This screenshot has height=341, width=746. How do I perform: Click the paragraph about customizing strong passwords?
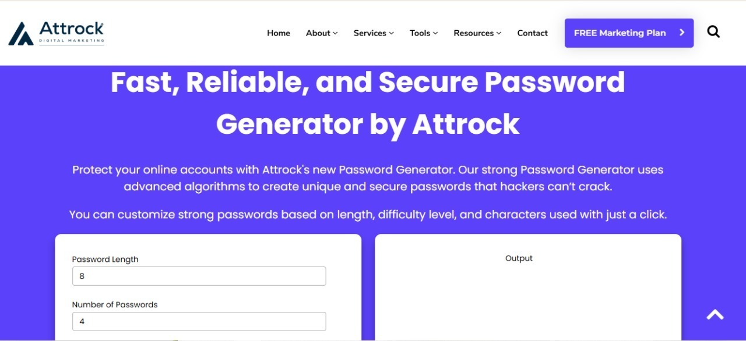pos(368,215)
